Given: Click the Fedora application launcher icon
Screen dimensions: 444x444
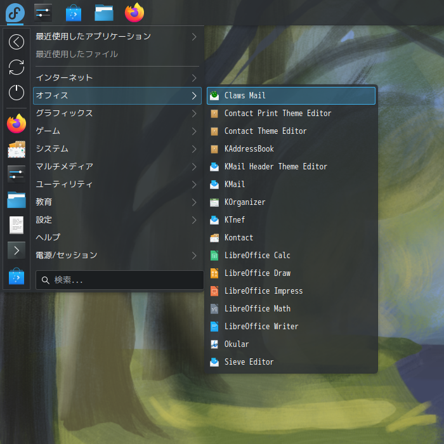Looking at the screenshot, I should tap(15, 13).
